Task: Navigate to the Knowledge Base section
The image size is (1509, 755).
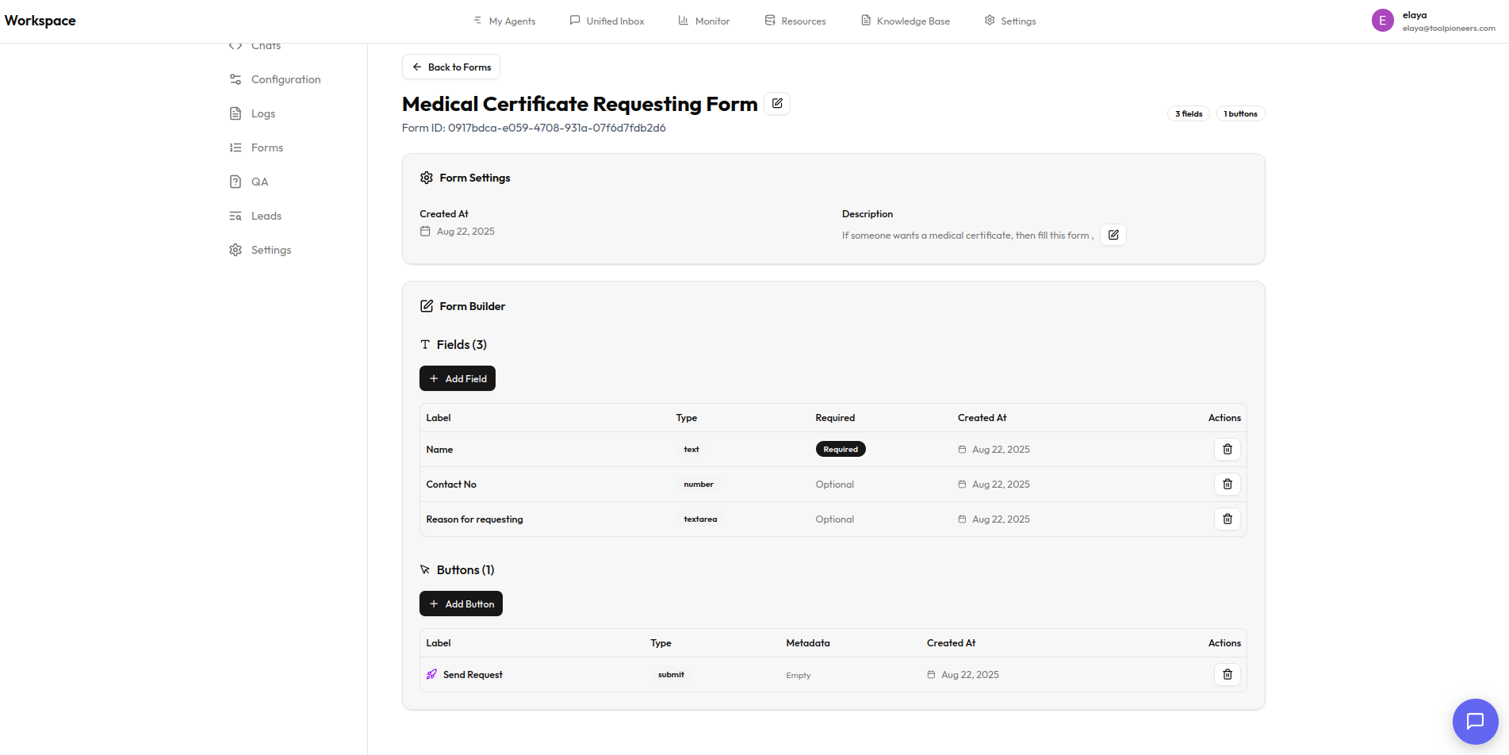Action: tap(905, 21)
